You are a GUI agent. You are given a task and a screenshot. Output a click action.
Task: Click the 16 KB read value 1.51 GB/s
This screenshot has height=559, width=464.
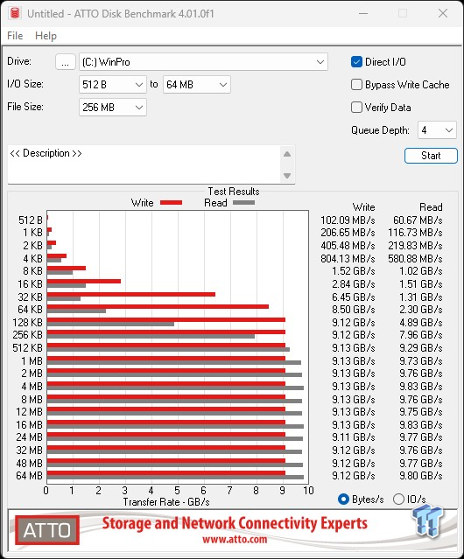pyautogui.click(x=421, y=284)
